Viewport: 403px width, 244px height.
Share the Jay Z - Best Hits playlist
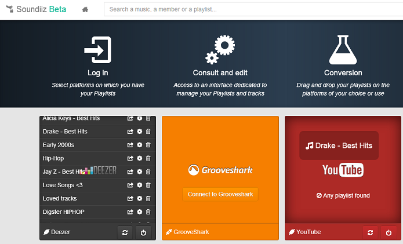point(130,172)
